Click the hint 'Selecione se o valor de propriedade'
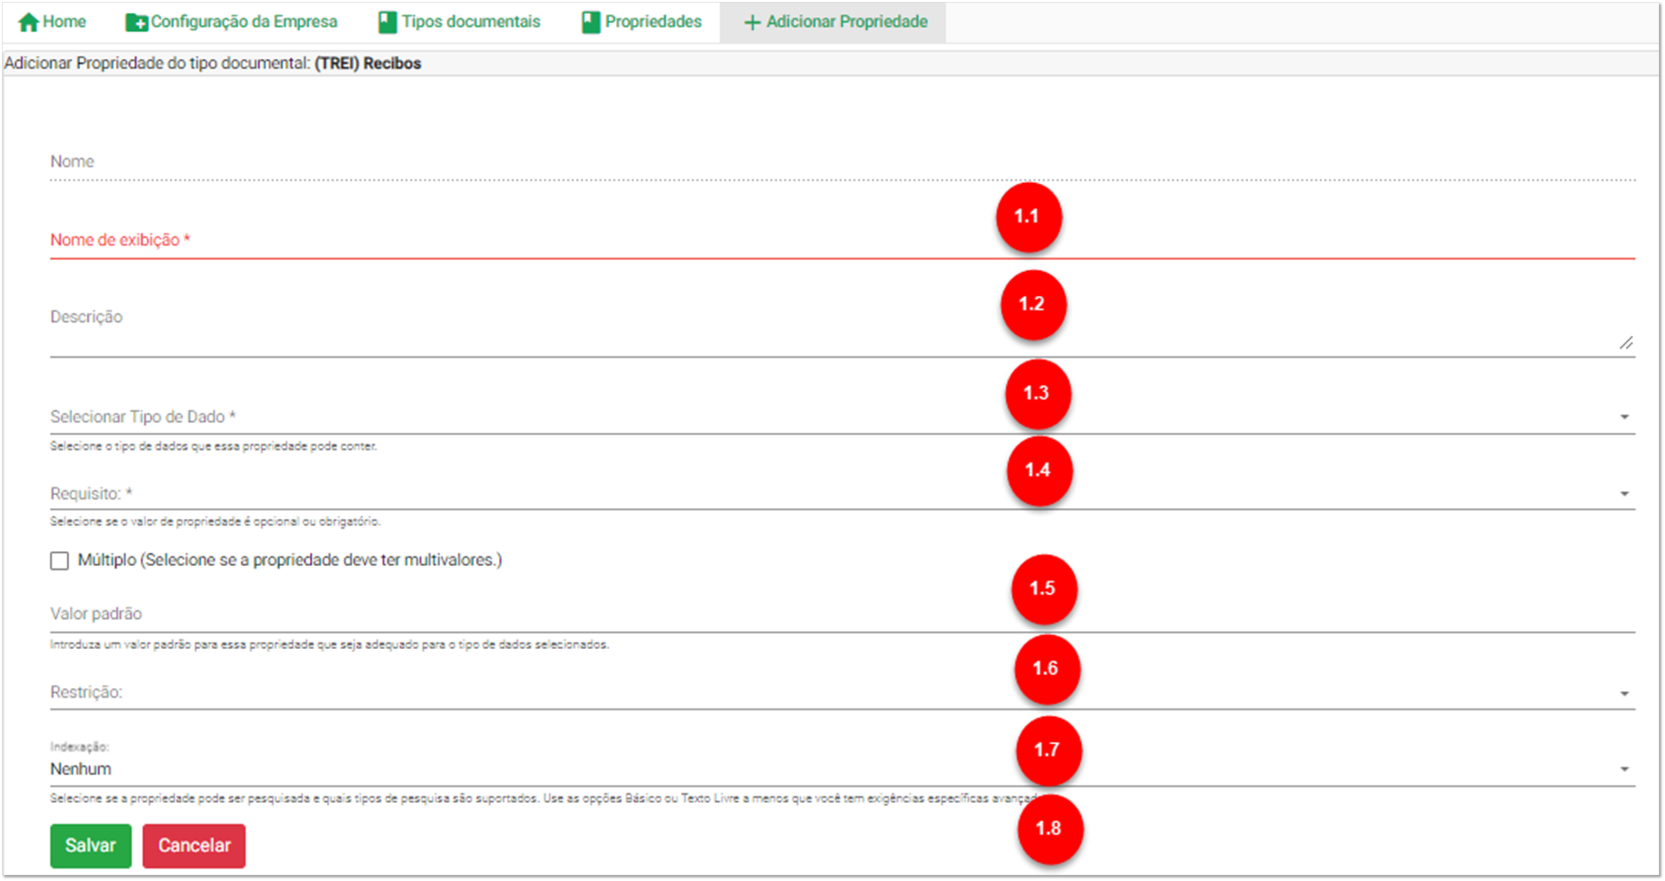The image size is (1665, 881). click(x=215, y=521)
